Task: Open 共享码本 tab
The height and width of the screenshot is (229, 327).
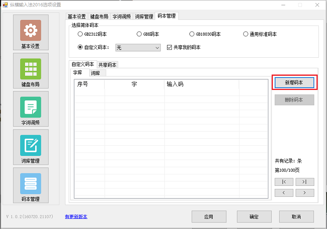Action: coord(107,64)
